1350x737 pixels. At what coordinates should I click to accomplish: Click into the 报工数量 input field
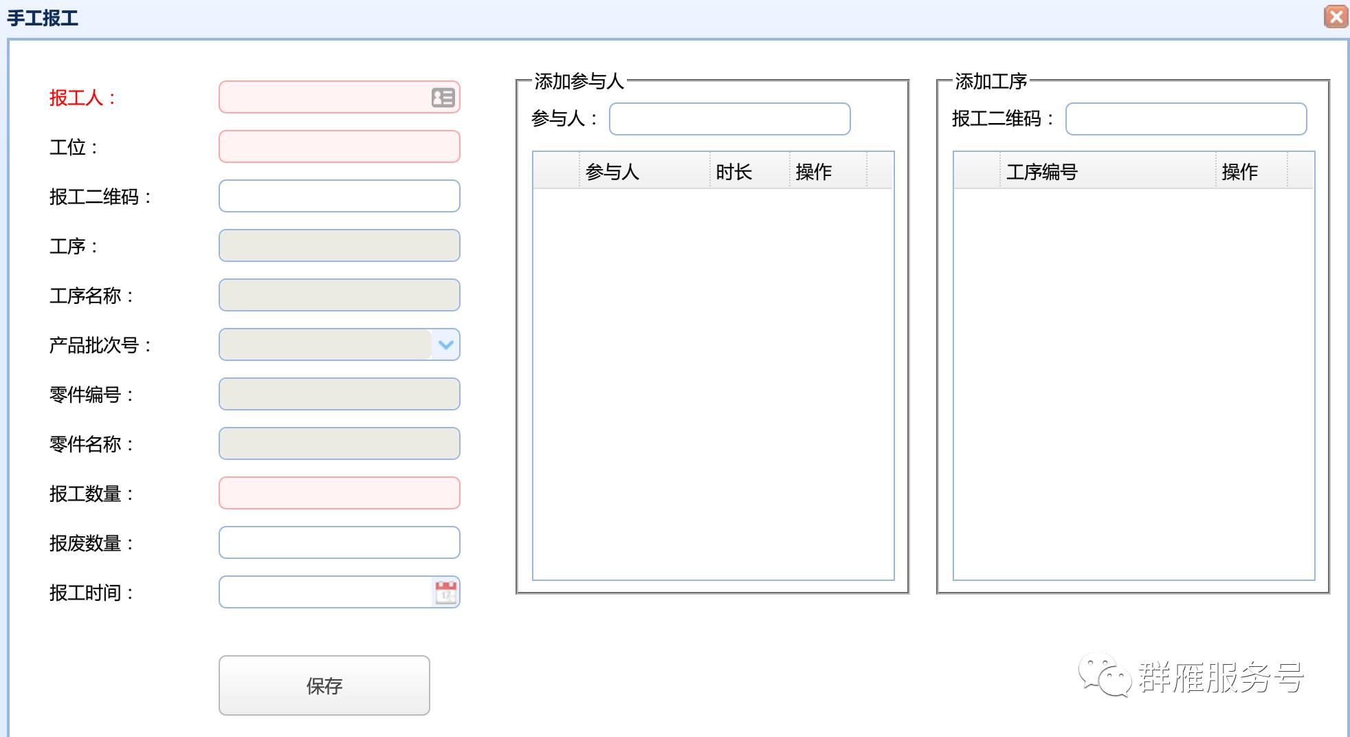pyautogui.click(x=339, y=493)
